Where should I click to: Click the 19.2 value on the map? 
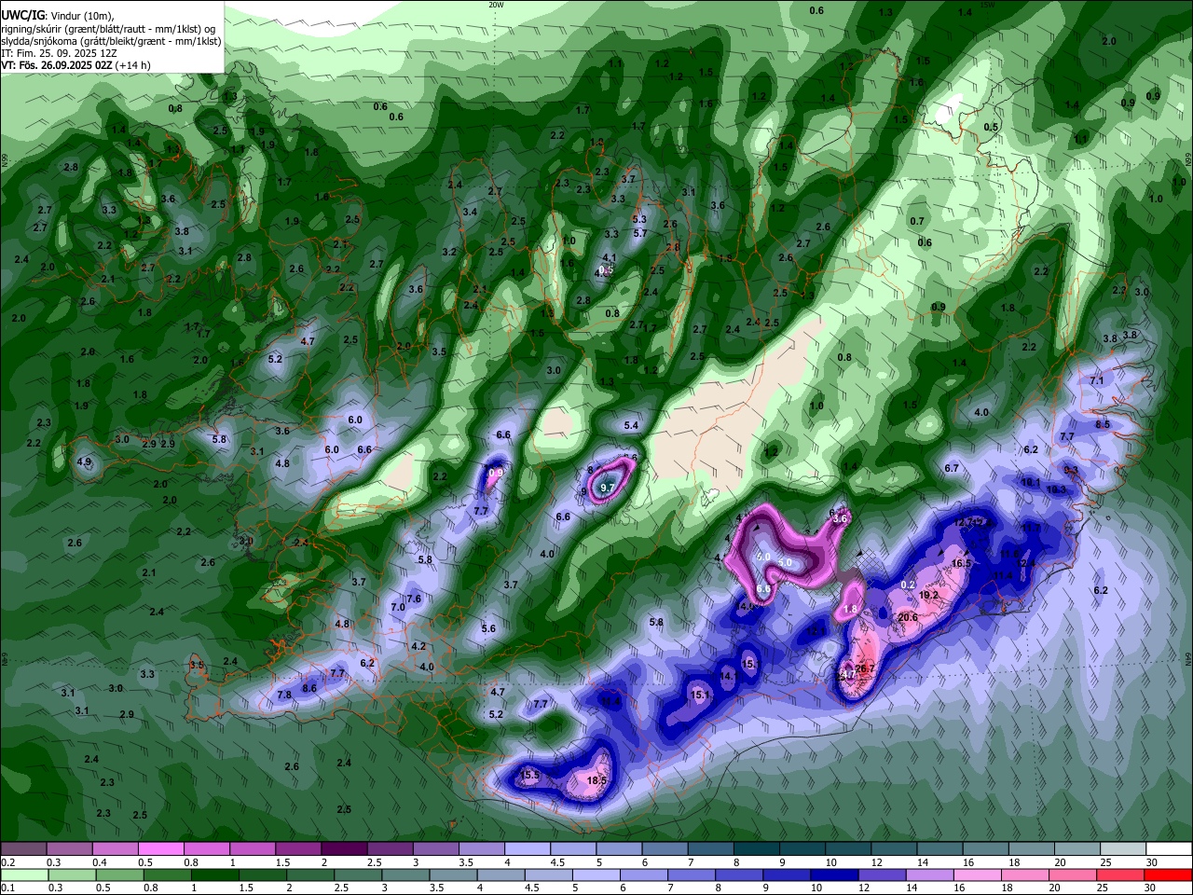coord(928,595)
